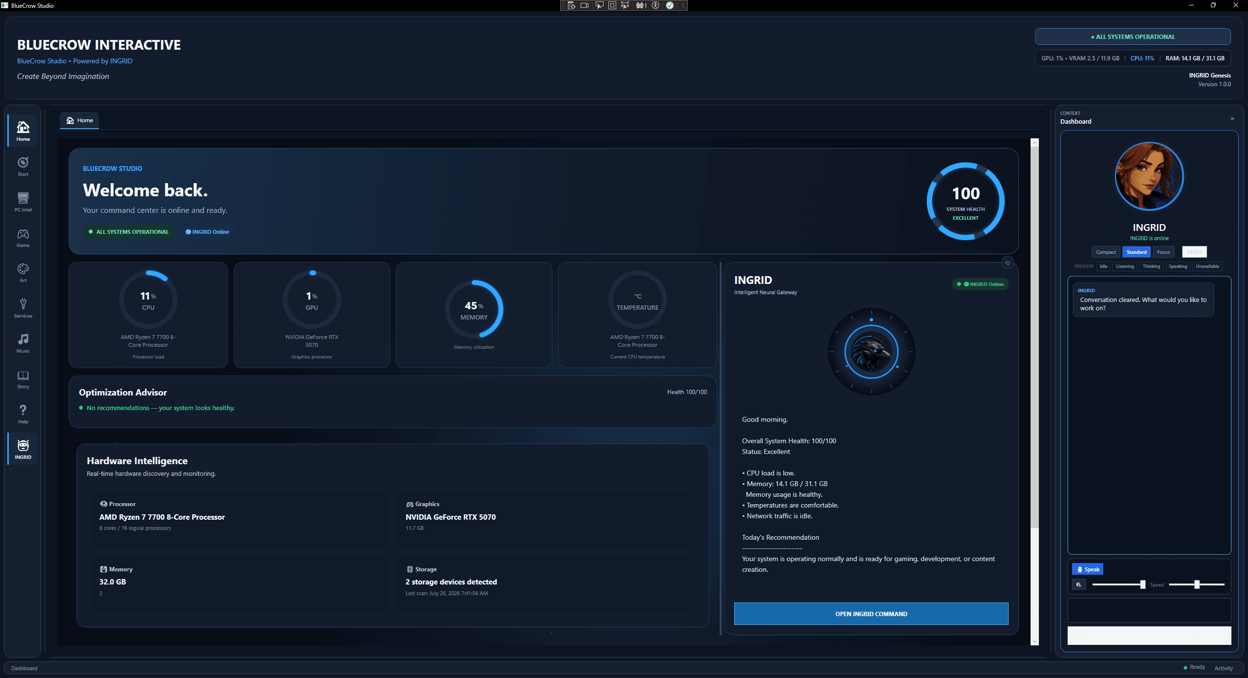Preview the Thinking avatar state
The height and width of the screenshot is (678, 1248).
pyautogui.click(x=1151, y=266)
